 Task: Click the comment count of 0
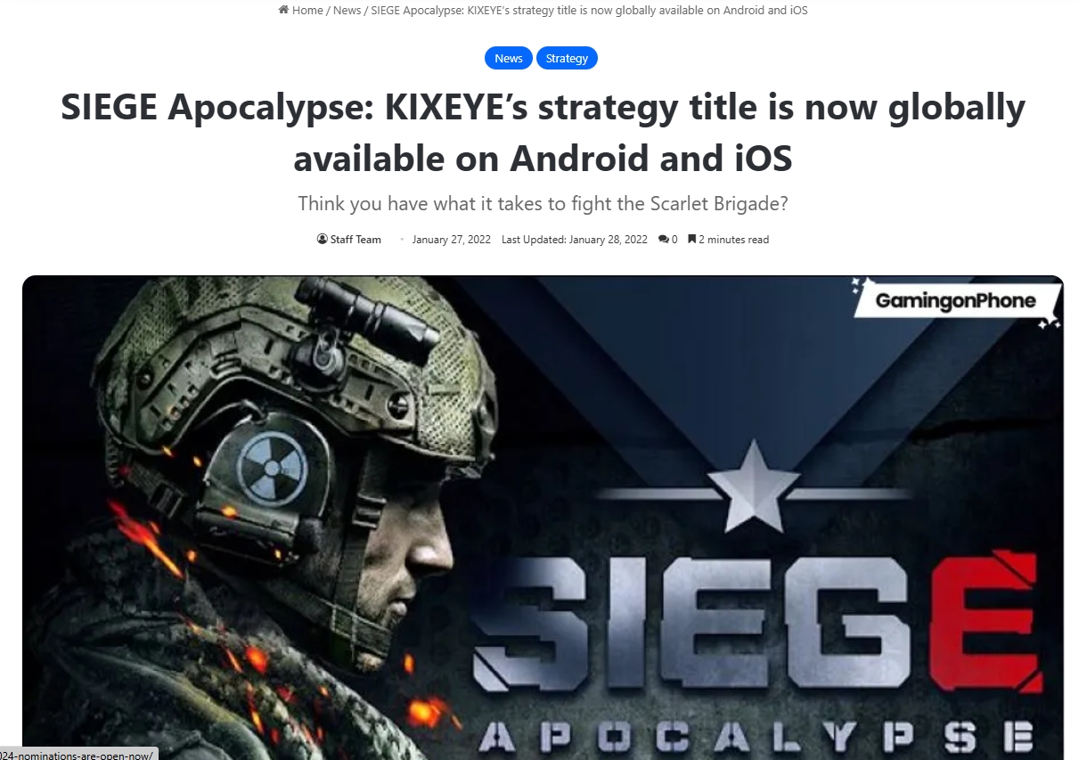tap(674, 239)
